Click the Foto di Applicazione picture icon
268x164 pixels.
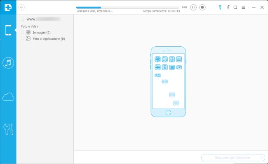pos(28,38)
